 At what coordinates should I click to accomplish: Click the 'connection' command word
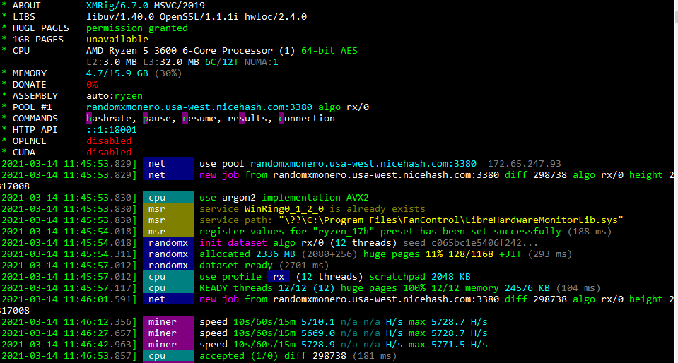pyautogui.click(x=307, y=119)
